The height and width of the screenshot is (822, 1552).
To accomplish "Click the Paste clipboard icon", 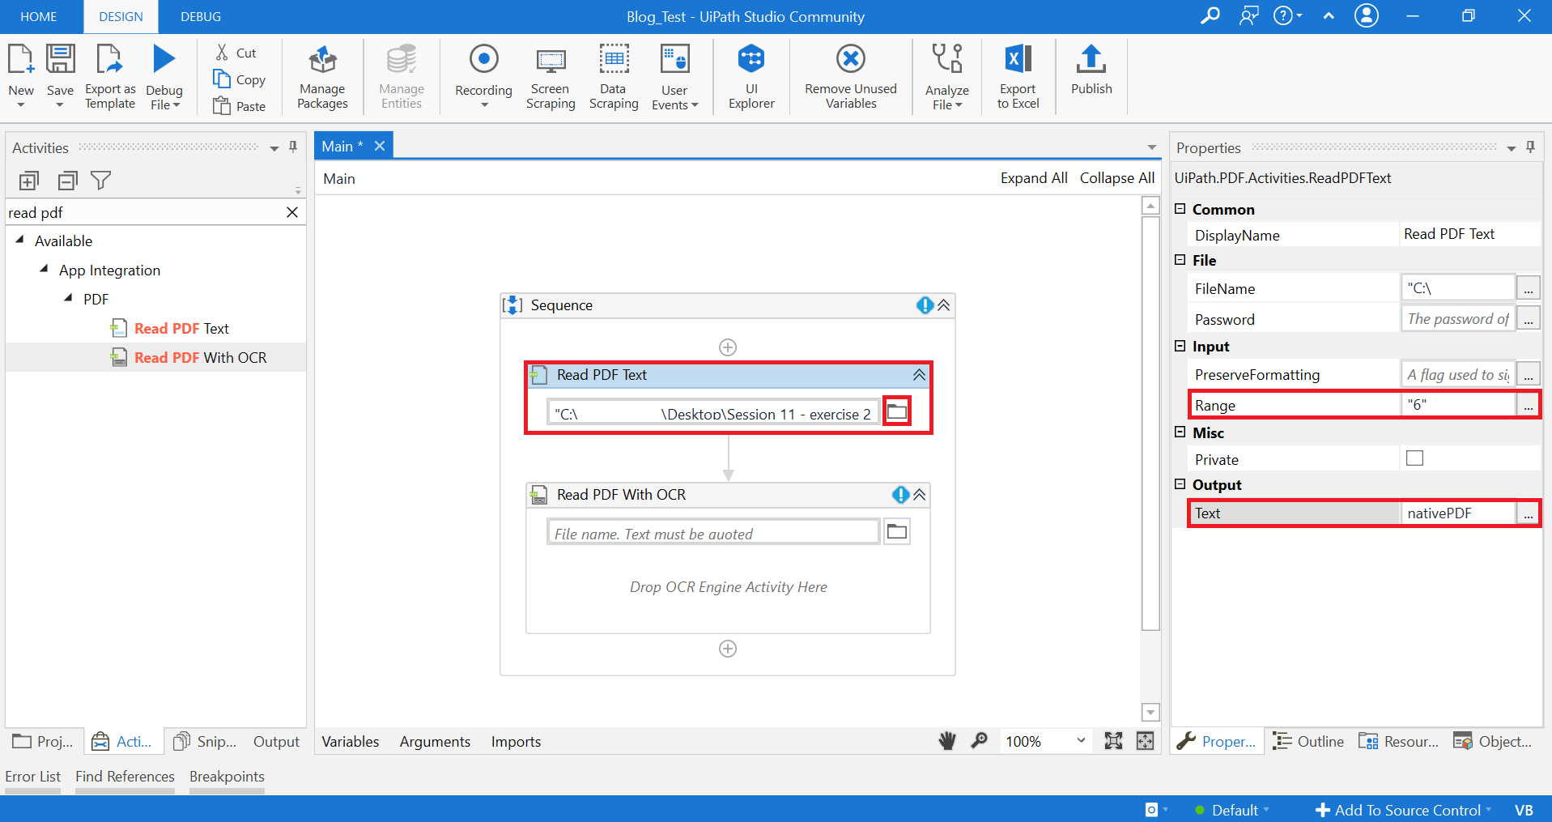I will click(222, 105).
